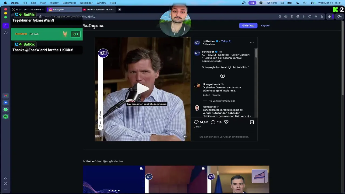Screen dimensions: 345x194
Task: Open Opera sidebar home (Start Page) icon
Action: click(x=5, y=26)
